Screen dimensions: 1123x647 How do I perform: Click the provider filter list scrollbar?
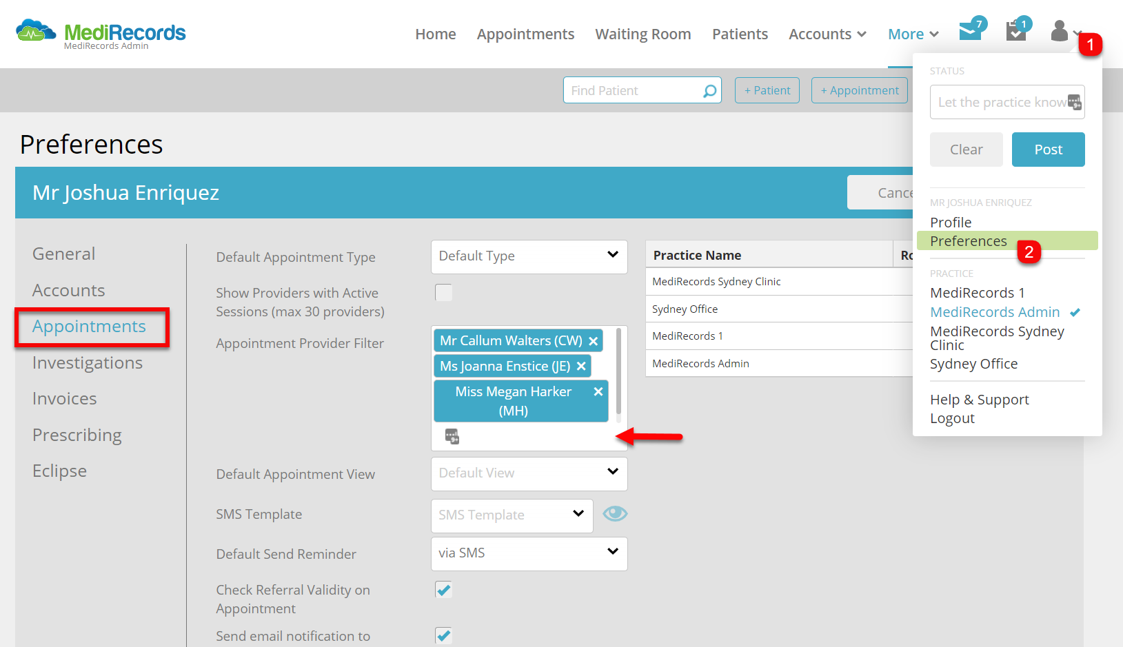618,371
